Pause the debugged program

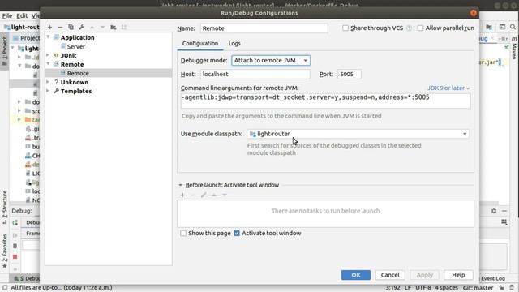pos(15,246)
